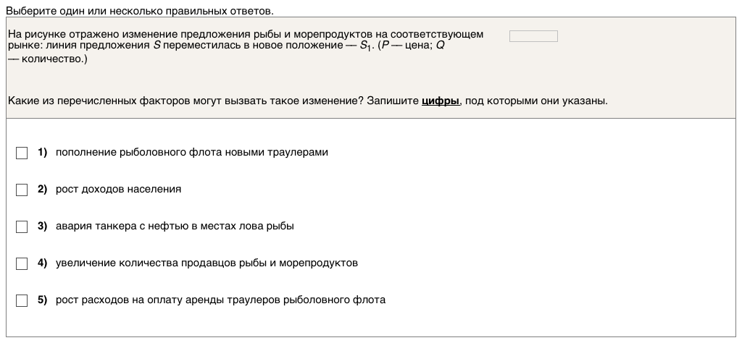
Task: Click the answer text "авария танкера с нефтью"
Action: point(175,226)
